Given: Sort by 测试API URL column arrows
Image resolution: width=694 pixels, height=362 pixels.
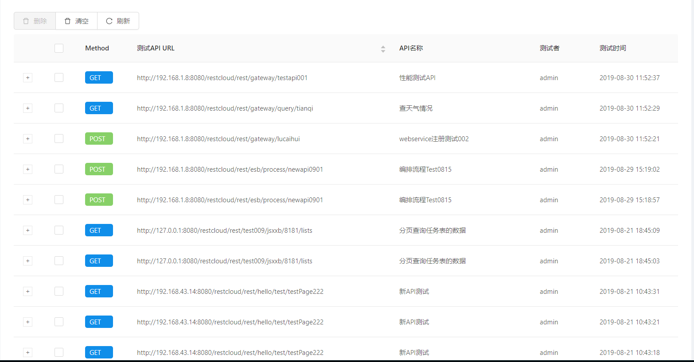Looking at the screenshot, I should pos(383,49).
